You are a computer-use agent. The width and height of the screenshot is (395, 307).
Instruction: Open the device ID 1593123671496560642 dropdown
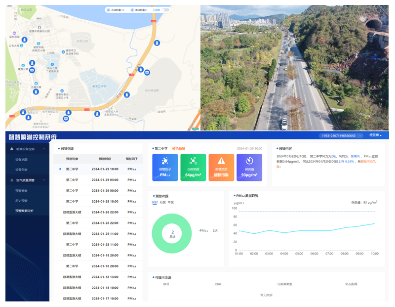[x=341, y=136]
